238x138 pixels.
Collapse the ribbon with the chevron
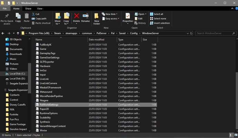[232, 9]
